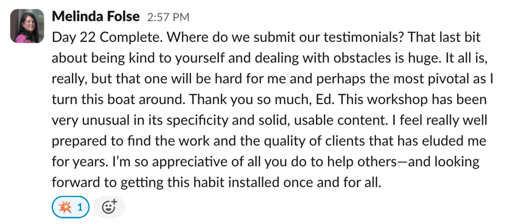The image size is (510, 224).
Task: Click the collision emoji inside reaction pill
Action: [65, 207]
